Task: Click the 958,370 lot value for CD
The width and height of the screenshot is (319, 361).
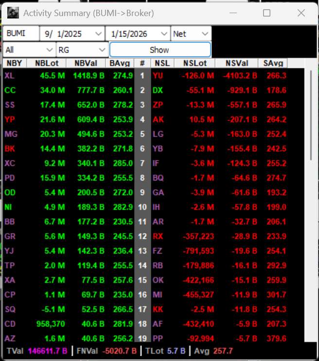Action: [51, 324]
